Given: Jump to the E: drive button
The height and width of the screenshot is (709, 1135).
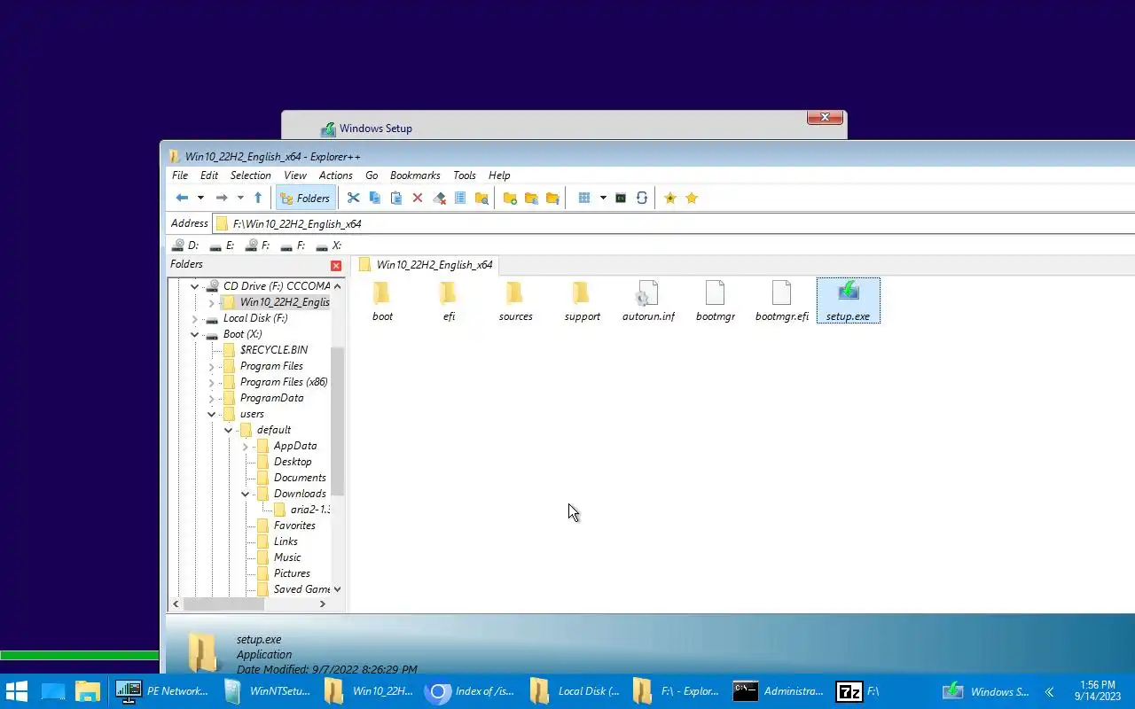Looking at the screenshot, I should [x=222, y=245].
